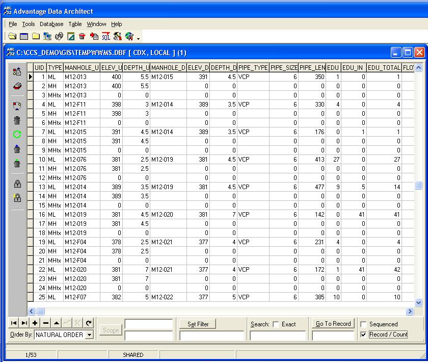
Task: Open the Order By NATURAL ORDER dropdown
Action: (x=89, y=334)
